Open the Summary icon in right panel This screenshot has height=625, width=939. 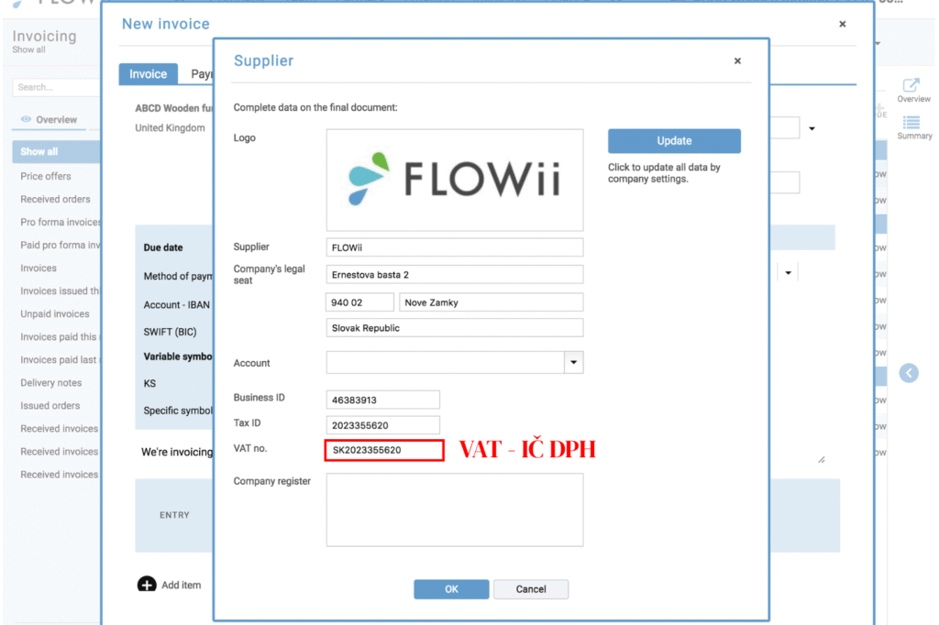coord(913,126)
